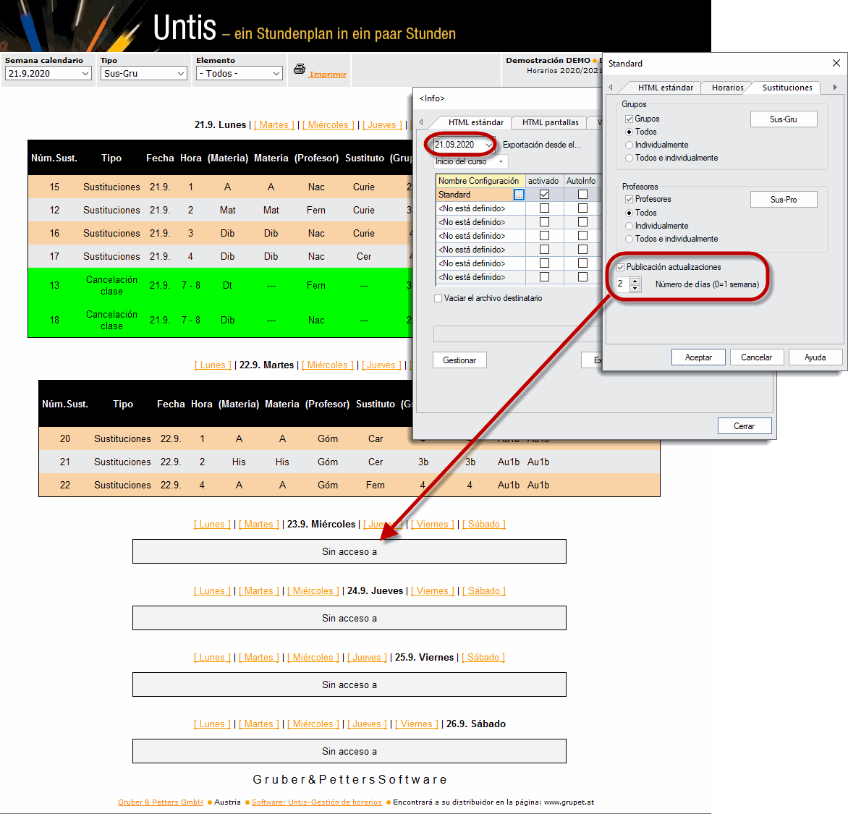Toggle Publicación actualizaciones checkbox
The width and height of the screenshot is (848, 814).
tap(621, 267)
